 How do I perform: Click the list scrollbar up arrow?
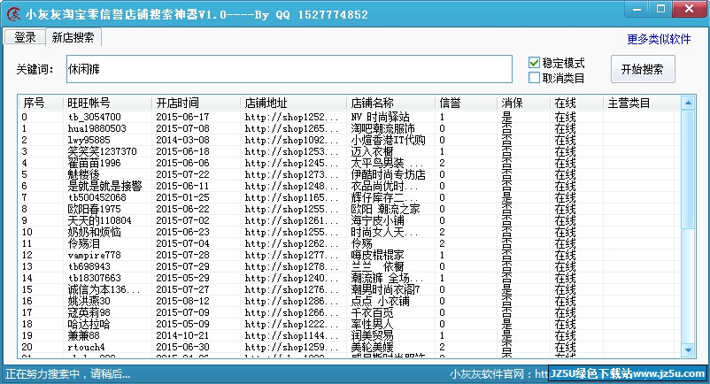point(688,103)
